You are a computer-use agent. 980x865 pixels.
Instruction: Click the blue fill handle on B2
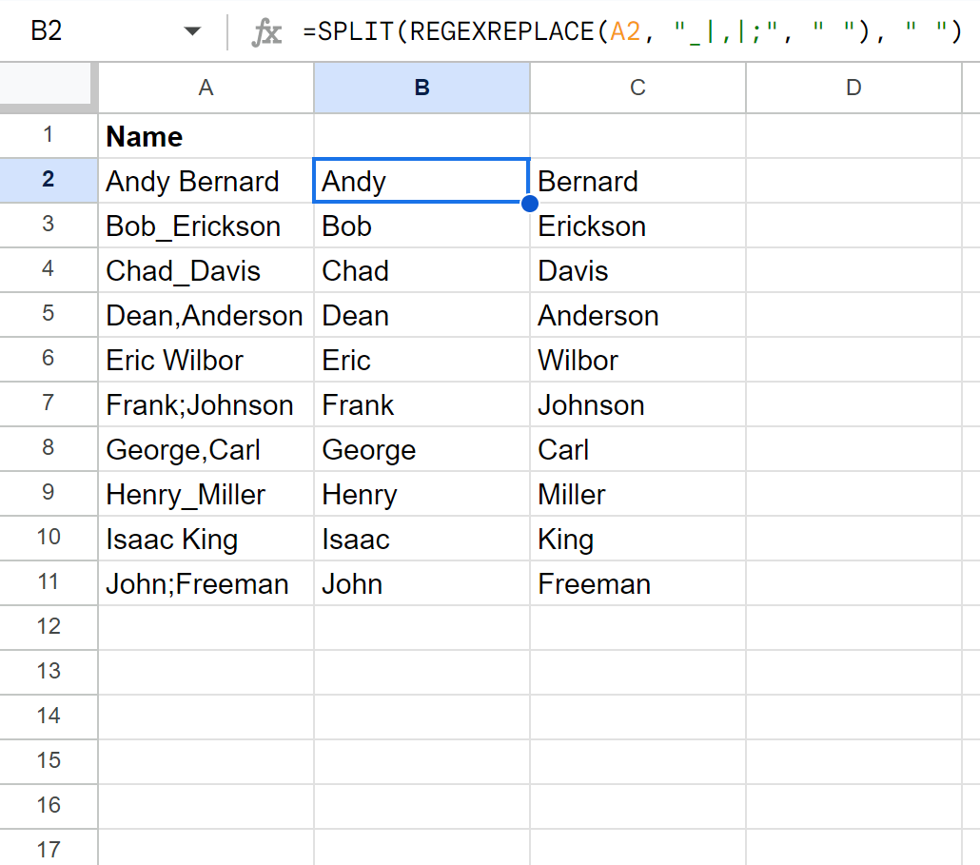click(x=529, y=203)
